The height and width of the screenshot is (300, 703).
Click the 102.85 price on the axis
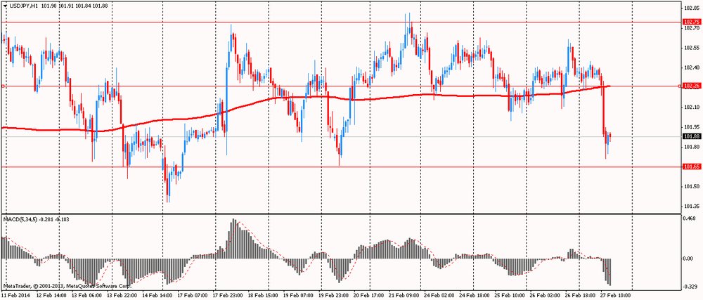tap(691, 8)
